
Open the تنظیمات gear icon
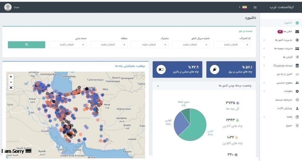(297, 91)
